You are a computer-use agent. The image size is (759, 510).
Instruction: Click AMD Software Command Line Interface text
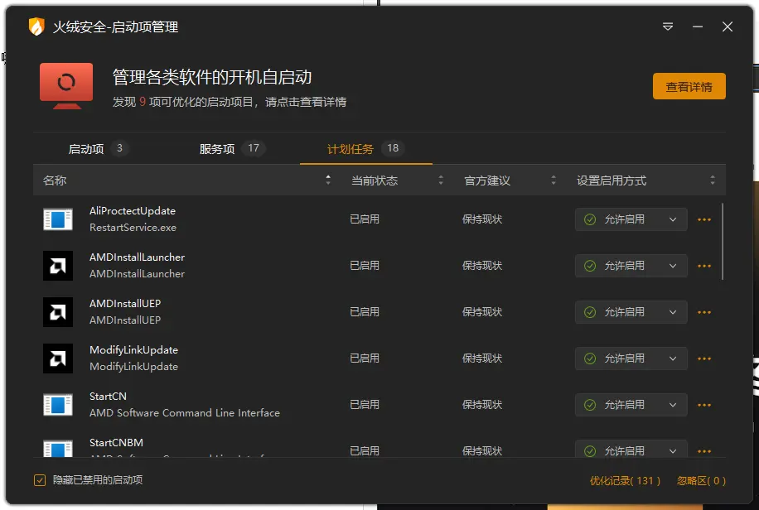[185, 413]
